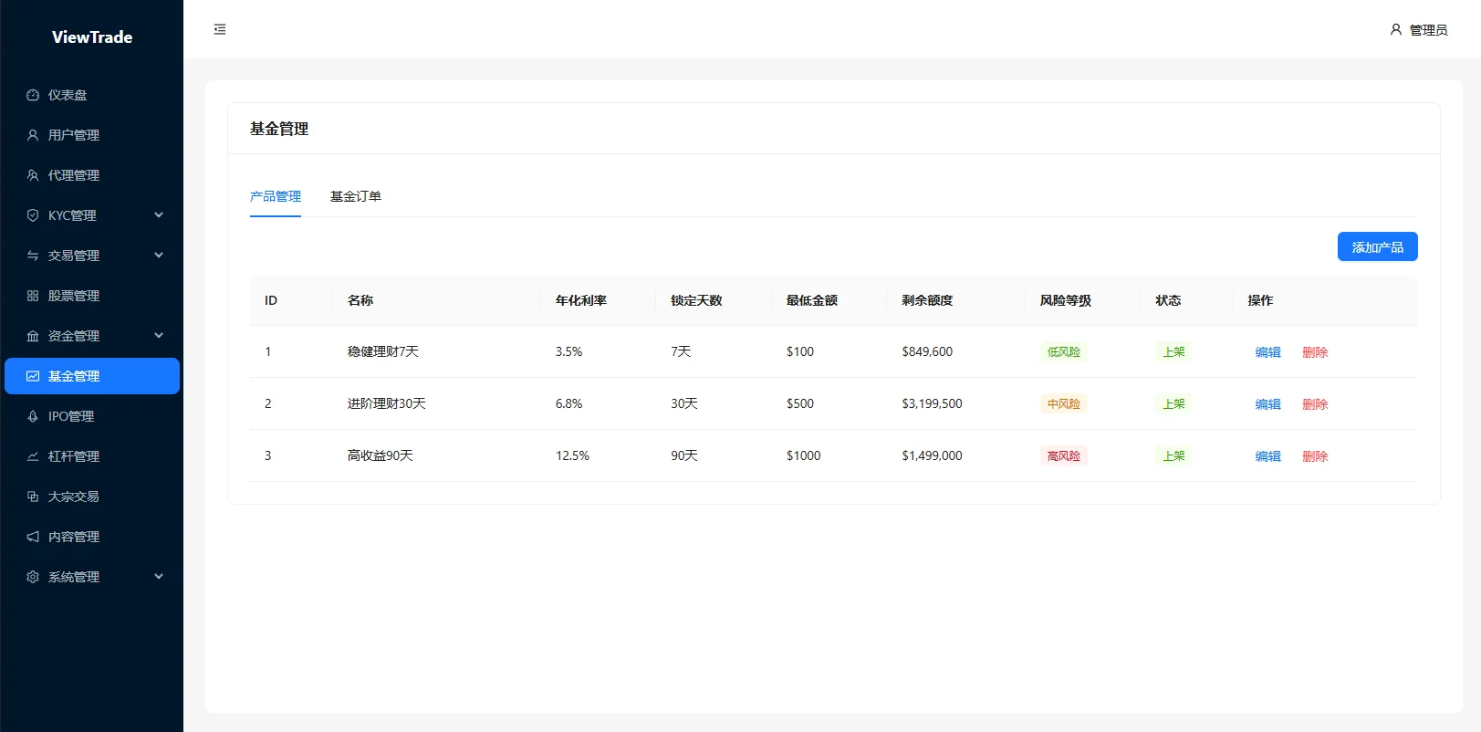The width and height of the screenshot is (1481, 732).
Task: Click the remaining quota $849,600
Action: pos(927,351)
